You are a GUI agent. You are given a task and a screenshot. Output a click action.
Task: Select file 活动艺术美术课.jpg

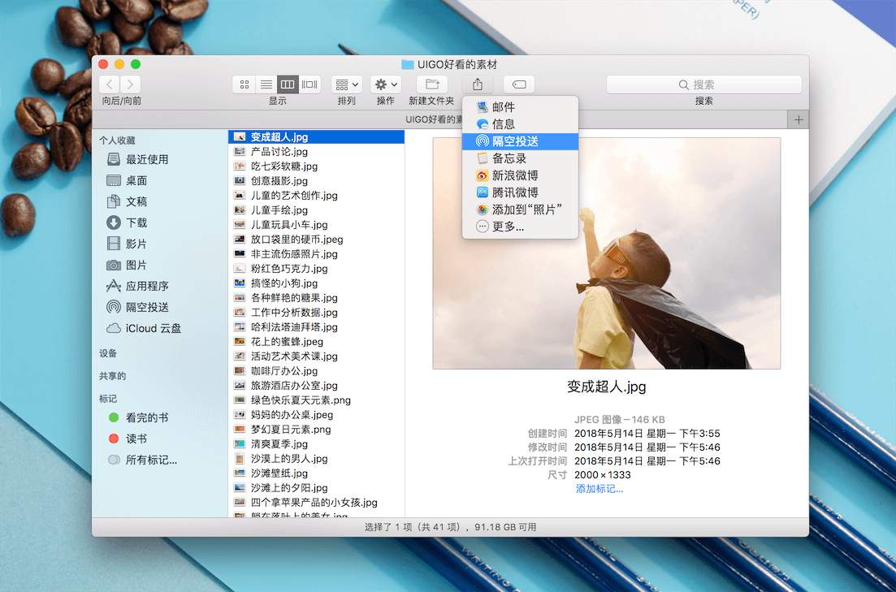pos(317,356)
